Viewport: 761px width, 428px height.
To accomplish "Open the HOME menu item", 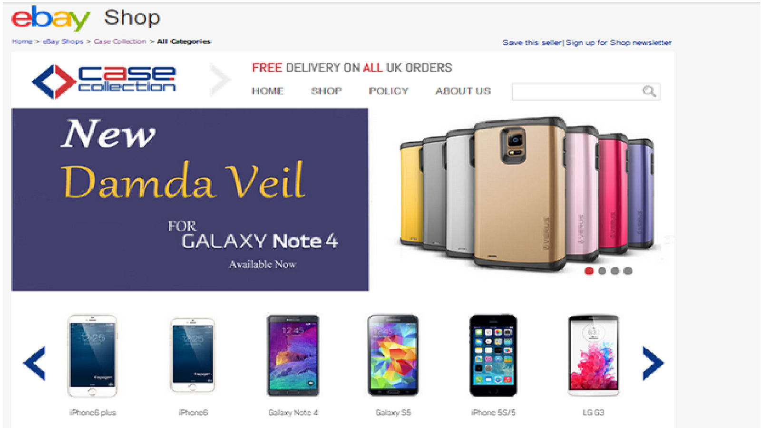I will (268, 91).
